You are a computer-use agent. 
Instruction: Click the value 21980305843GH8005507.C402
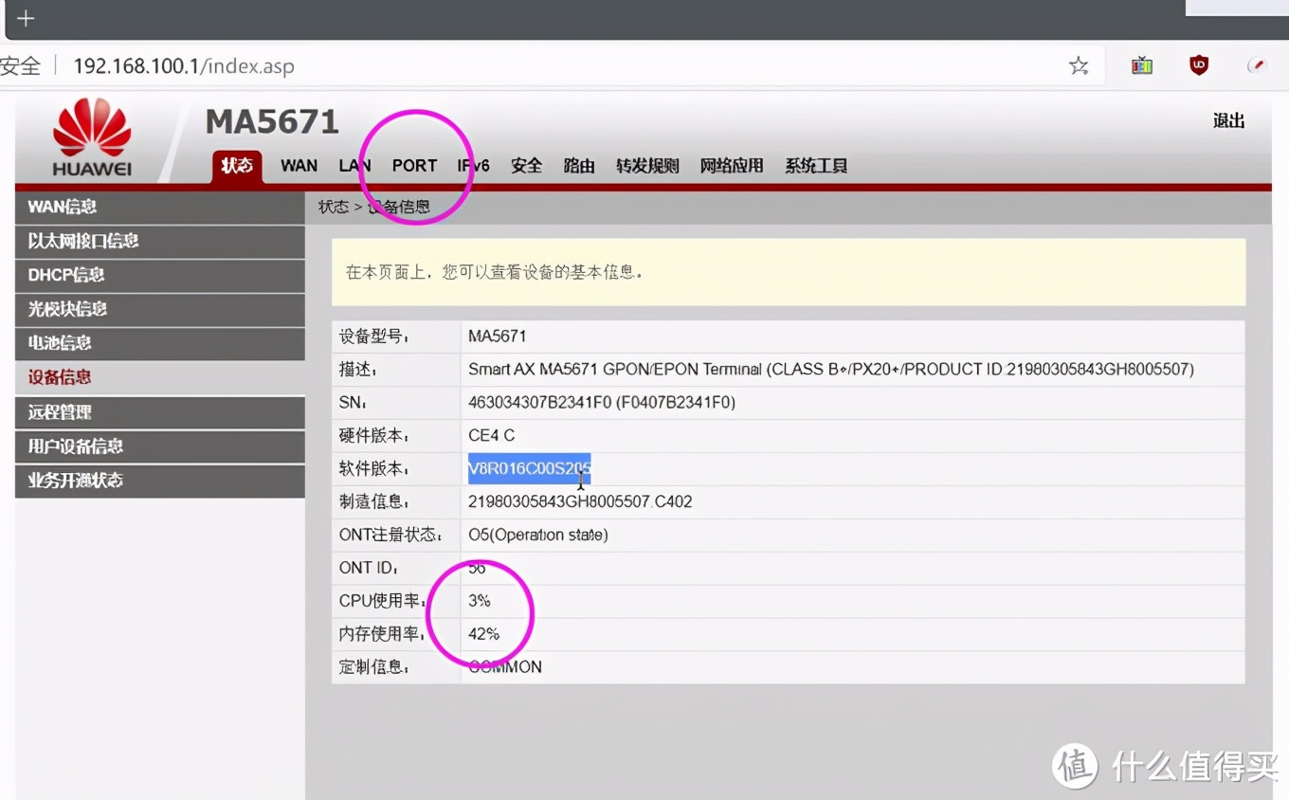pyautogui.click(x=580, y=501)
